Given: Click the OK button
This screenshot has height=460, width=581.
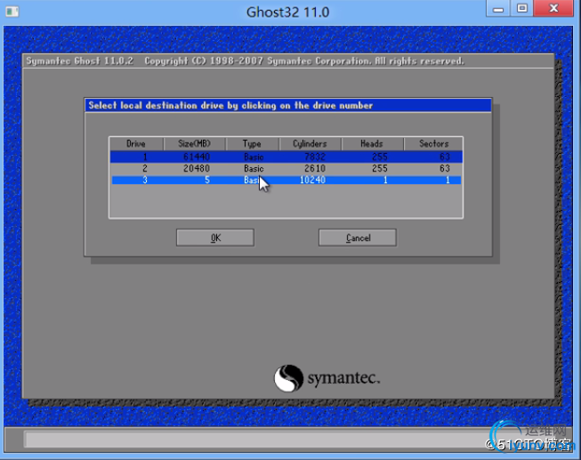Looking at the screenshot, I should point(215,238).
